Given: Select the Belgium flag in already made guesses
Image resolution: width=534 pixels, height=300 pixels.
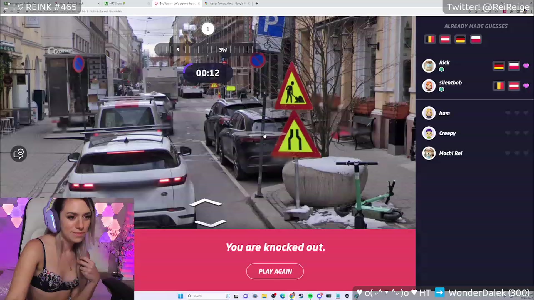Looking at the screenshot, I should click(x=430, y=39).
